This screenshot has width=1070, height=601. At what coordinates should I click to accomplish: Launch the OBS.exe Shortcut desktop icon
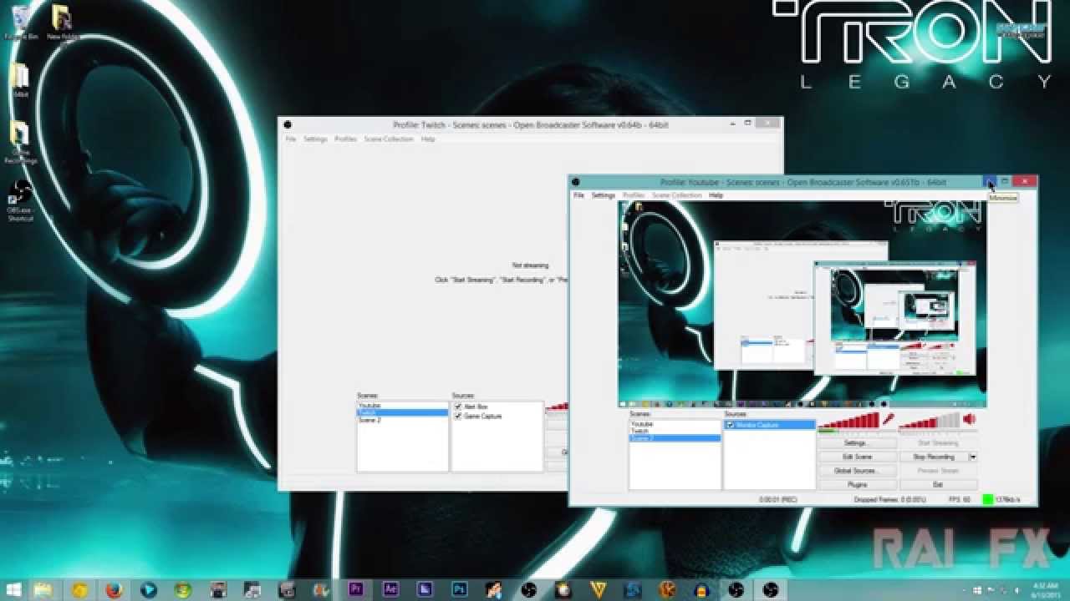click(20, 200)
